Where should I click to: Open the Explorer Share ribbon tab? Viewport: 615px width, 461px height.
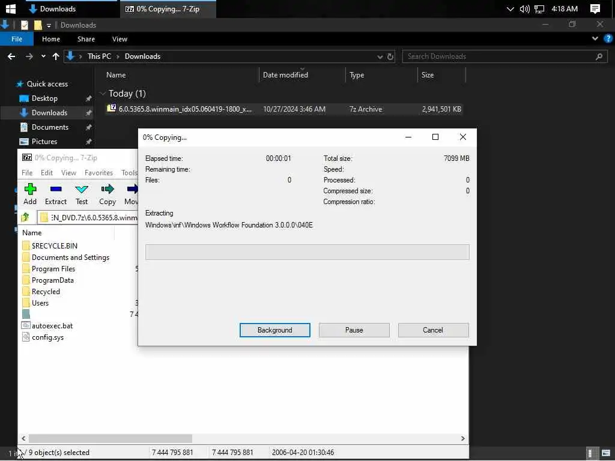coord(86,39)
